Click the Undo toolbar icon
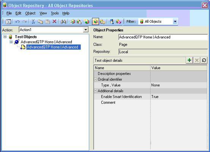This screenshot has width=210, height=152. [x=17, y=22]
